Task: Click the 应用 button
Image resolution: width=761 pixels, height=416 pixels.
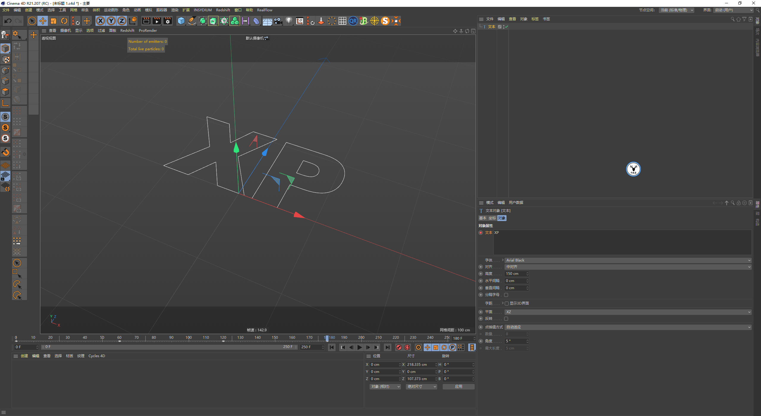Action: tap(458, 387)
